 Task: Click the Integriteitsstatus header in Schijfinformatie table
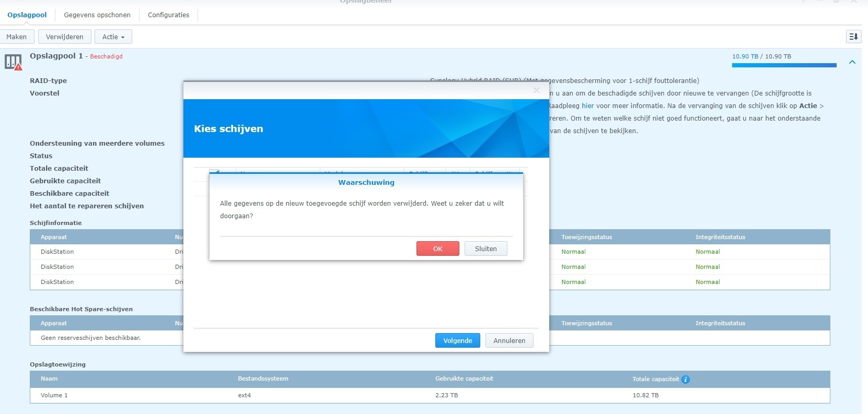click(720, 237)
